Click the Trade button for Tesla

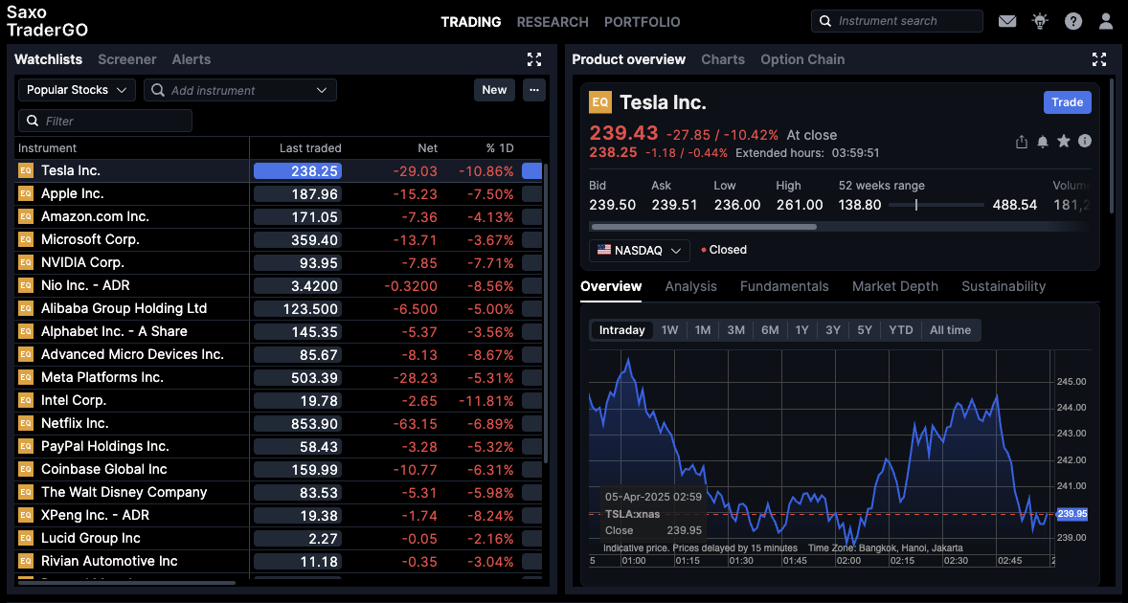[1067, 102]
